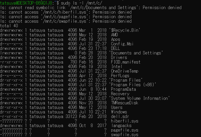Click the DELL directory name

tap(115, 49)
